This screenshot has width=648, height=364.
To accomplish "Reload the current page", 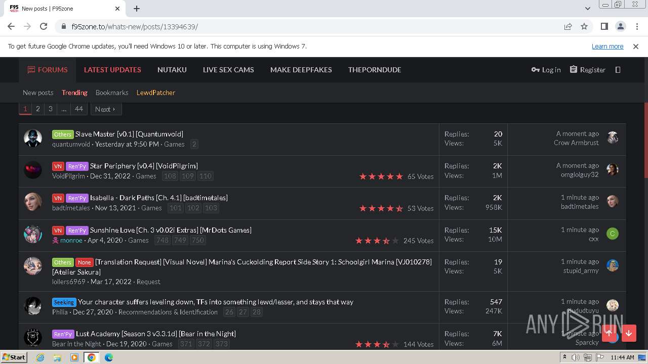I will coord(44,26).
